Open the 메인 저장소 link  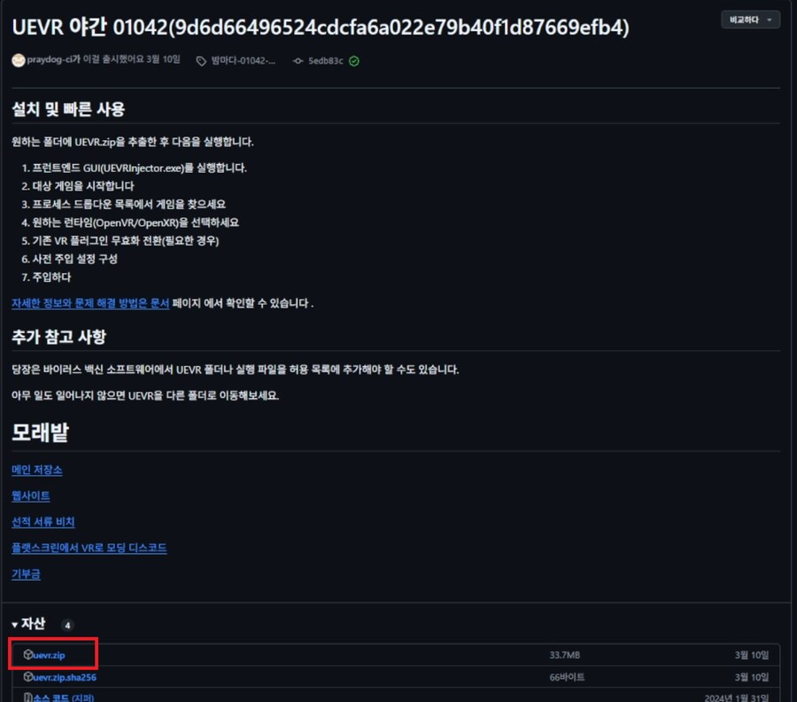tap(37, 470)
